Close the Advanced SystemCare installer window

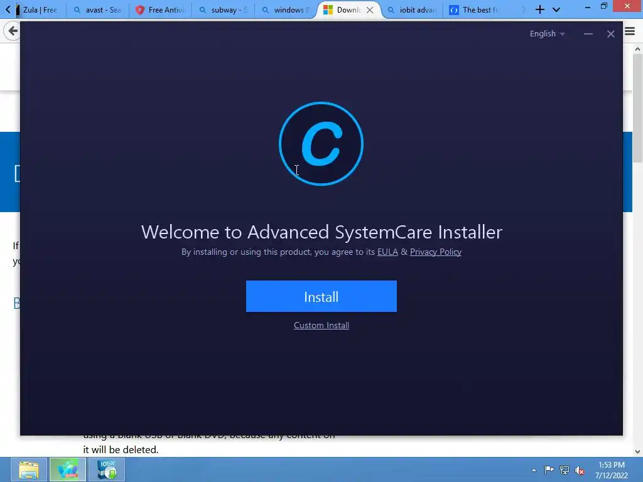(x=610, y=34)
